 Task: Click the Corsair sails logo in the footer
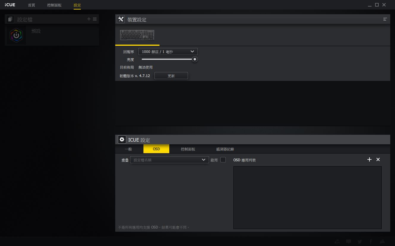click(x=383, y=242)
